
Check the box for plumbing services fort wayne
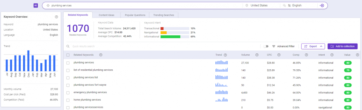tap(68, 85)
